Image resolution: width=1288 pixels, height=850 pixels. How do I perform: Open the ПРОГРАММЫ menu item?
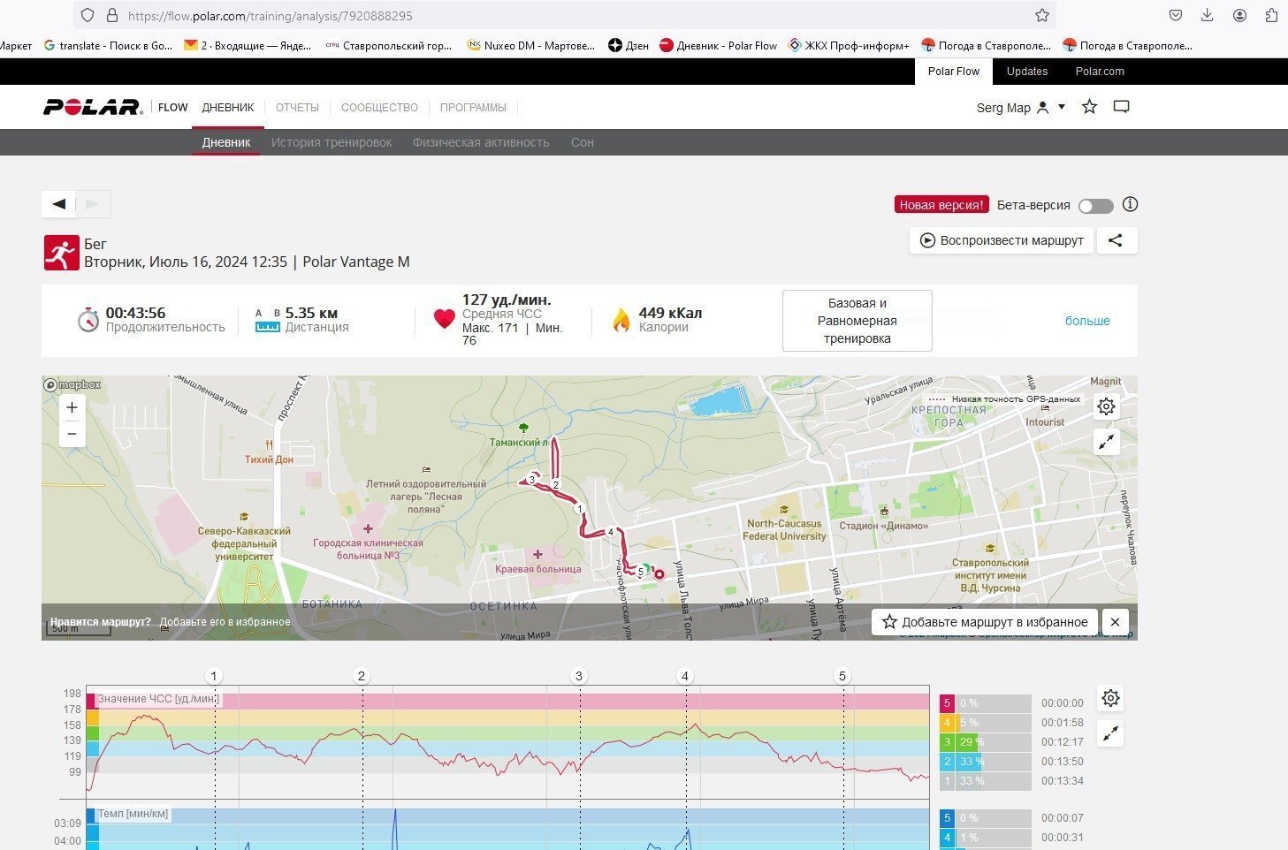pyautogui.click(x=473, y=108)
